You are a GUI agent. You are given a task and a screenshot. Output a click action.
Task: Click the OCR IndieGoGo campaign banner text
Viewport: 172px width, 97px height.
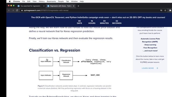click(x=98, y=17)
